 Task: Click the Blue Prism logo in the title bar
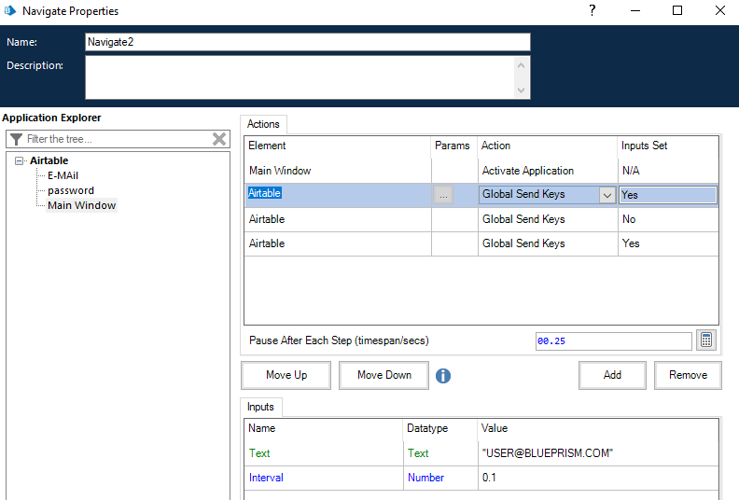pos(10,10)
